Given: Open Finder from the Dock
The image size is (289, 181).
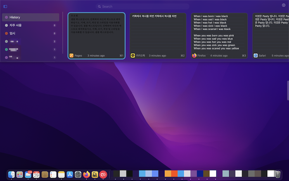Looking at the screenshot, I should coord(12,174).
